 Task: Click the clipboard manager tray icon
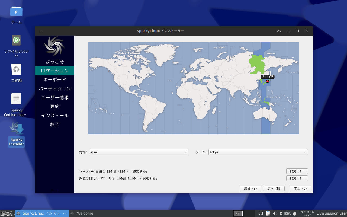[268, 213]
